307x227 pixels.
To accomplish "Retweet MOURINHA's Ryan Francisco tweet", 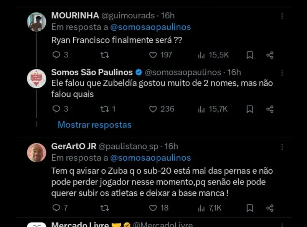I will click(x=104, y=55).
